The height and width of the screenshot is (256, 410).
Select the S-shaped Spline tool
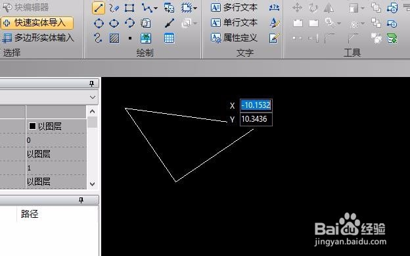(x=98, y=38)
